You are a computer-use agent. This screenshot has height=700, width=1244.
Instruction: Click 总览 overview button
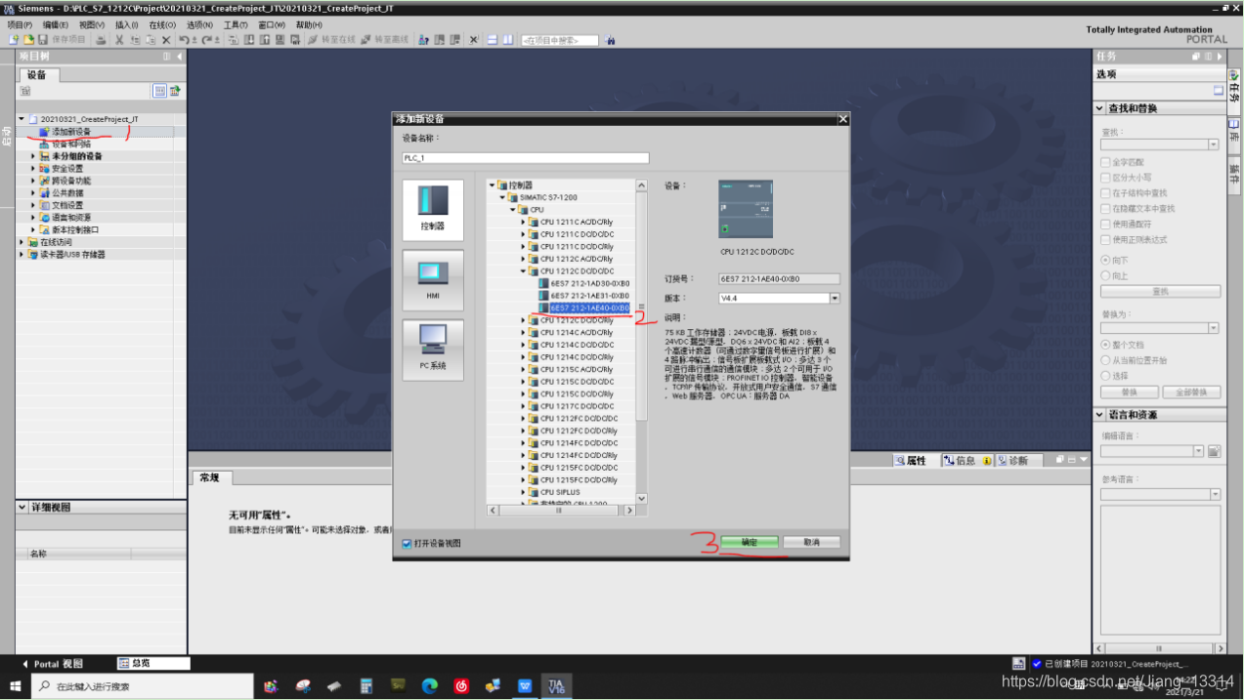point(152,664)
